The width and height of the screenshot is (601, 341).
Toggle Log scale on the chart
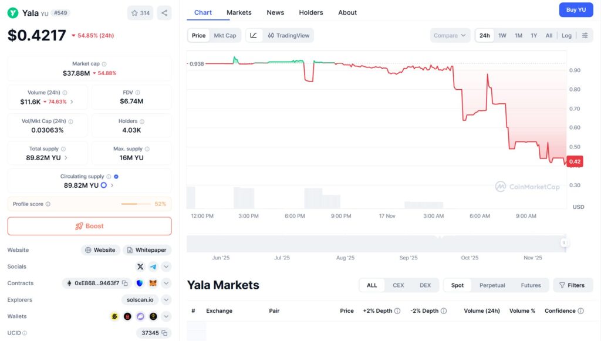566,35
